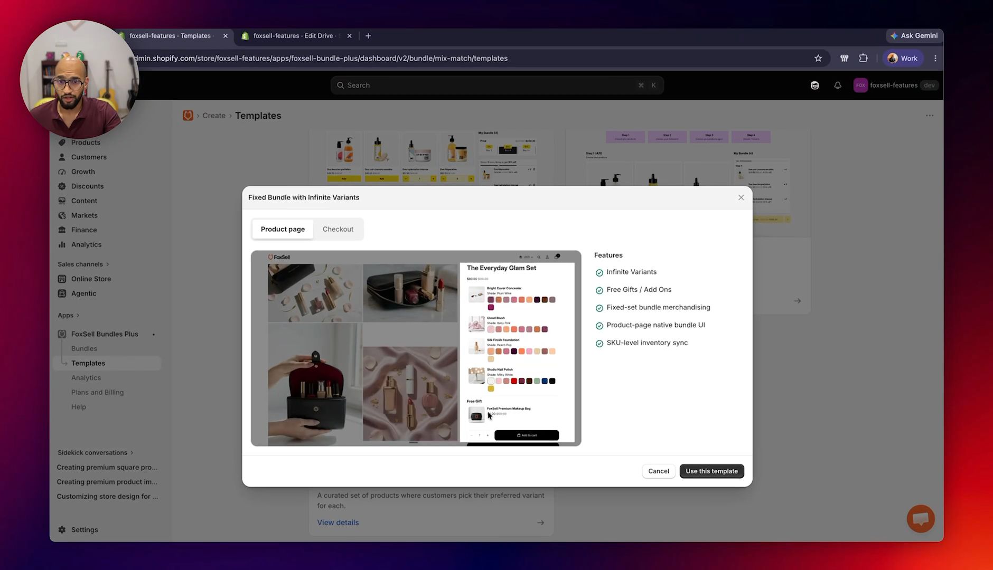Open the Work profile menu

click(x=903, y=58)
